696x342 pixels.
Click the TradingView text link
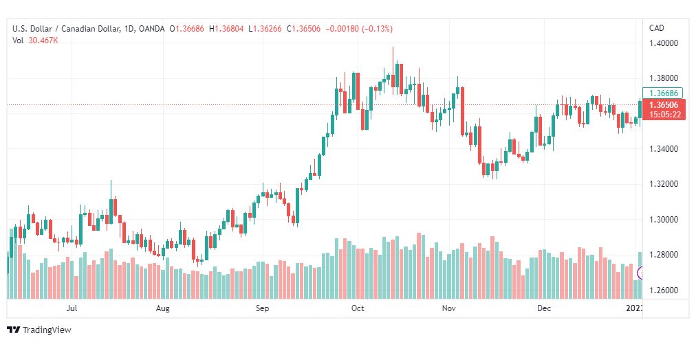pos(47,330)
